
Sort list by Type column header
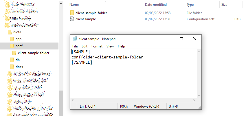(190, 5)
